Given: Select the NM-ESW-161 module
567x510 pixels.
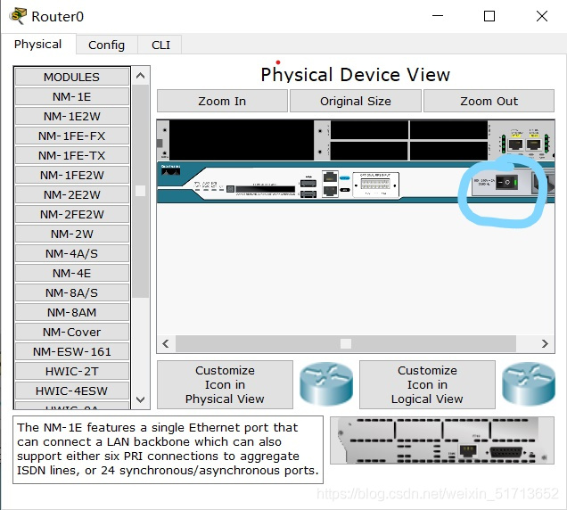Looking at the screenshot, I should 72,351.
